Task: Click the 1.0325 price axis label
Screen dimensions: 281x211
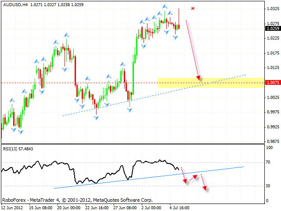Action: coord(272,8)
